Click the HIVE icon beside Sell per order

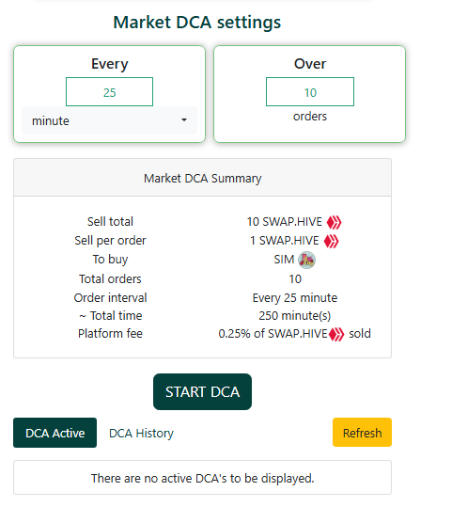click(331, 241)
